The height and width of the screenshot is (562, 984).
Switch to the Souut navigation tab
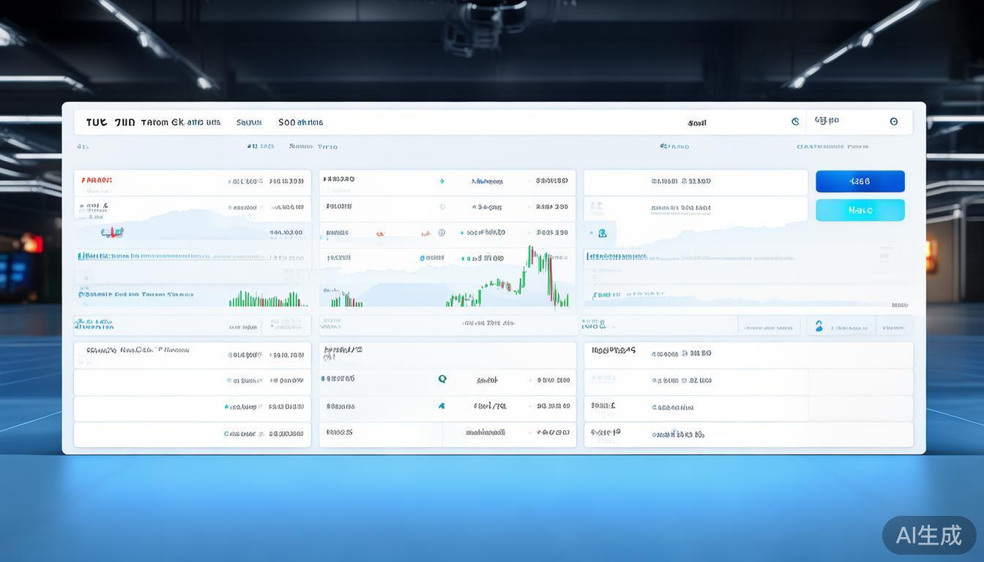click(x=249, y=122)
